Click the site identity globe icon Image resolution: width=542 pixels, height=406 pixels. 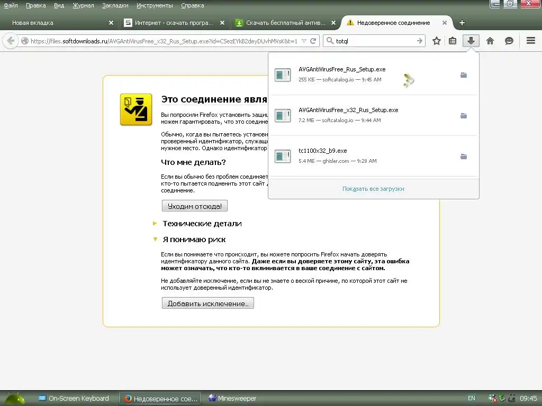pyautogui.click(x=25, y=41)
